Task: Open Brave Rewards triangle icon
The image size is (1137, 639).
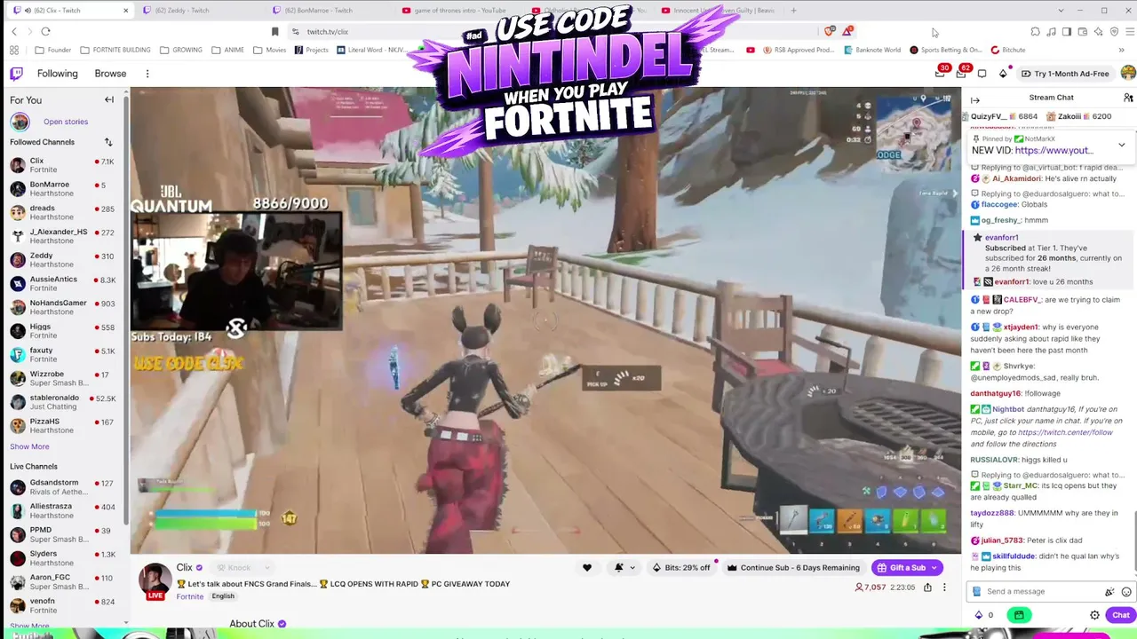Action: [848, 32]
